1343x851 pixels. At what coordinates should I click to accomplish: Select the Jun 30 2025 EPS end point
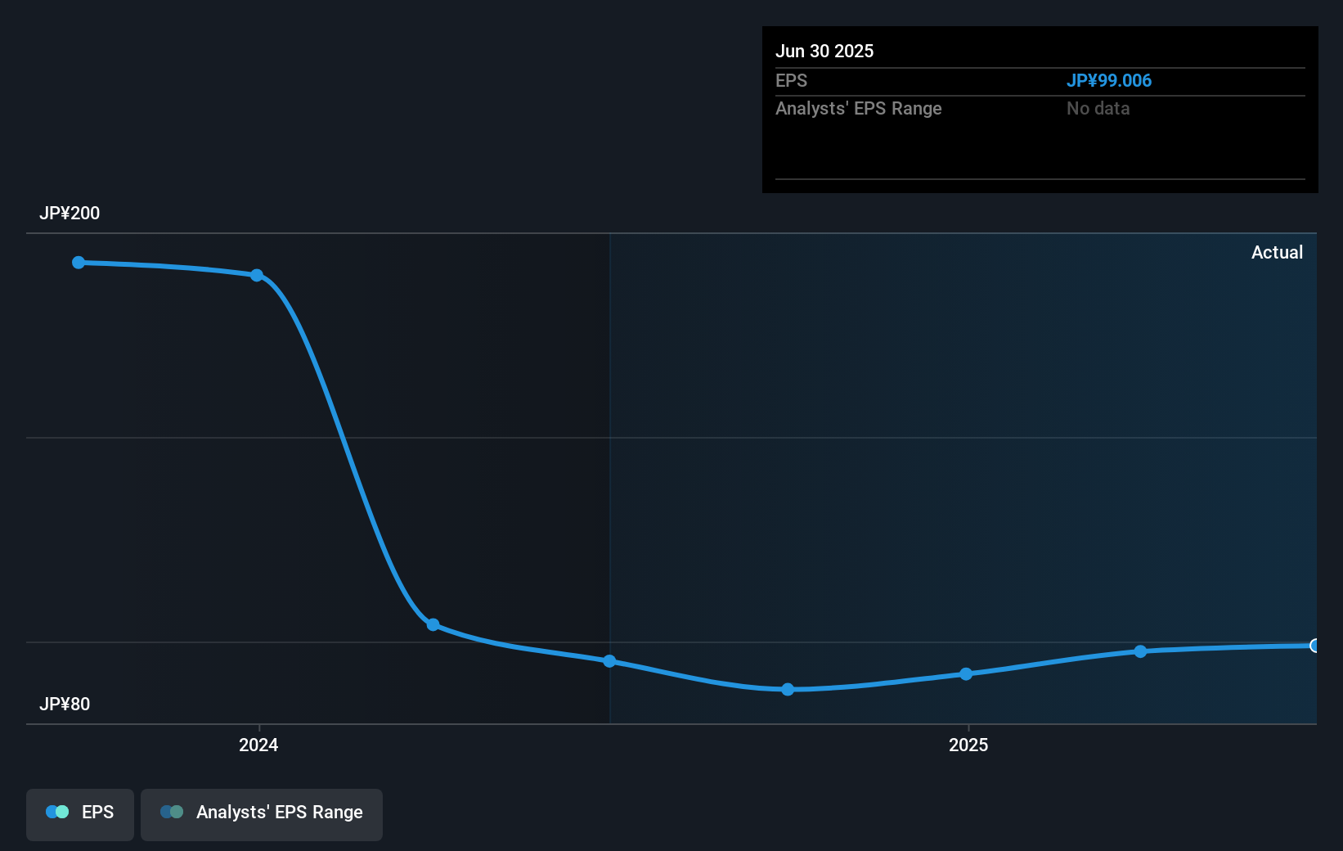click(1315, 646)
